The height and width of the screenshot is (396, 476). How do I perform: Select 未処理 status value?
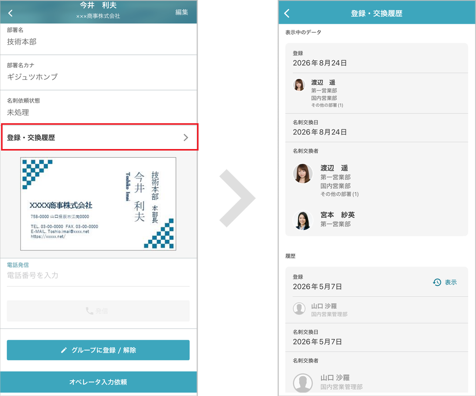(18, 112)
